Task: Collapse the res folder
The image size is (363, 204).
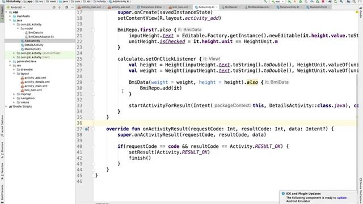Action: pyautogui.click(x=10, y=66)
